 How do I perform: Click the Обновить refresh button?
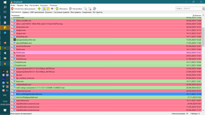click(x=61, y=9)
